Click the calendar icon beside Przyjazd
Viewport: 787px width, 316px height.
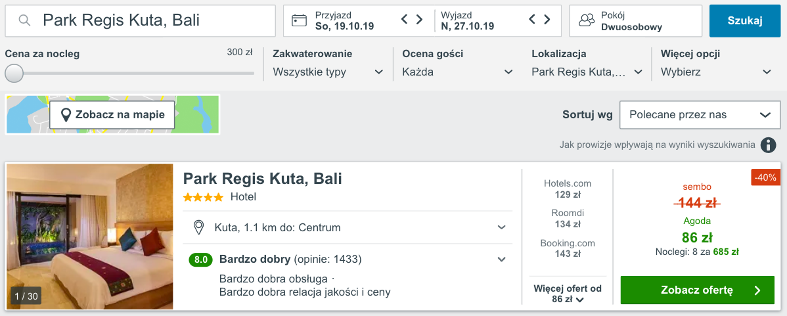click(299, 20)
